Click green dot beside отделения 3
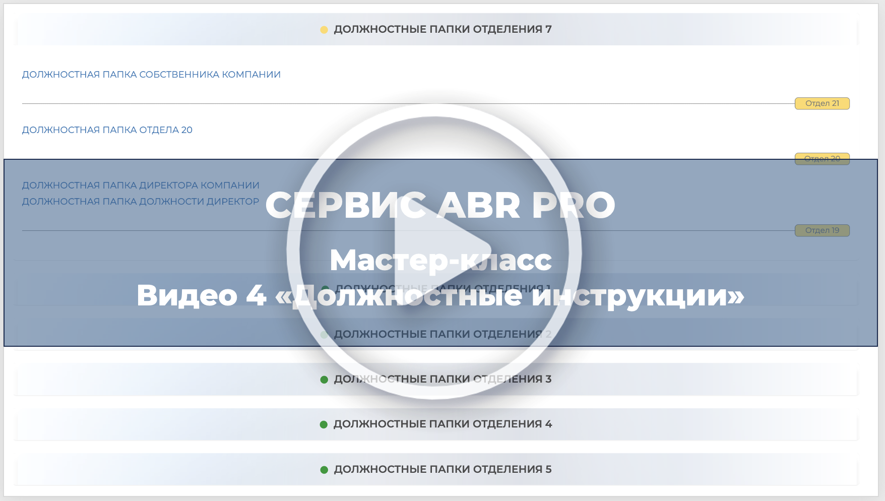885x501 pixels. point(324,380)
